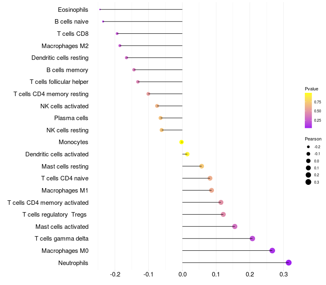Click the 0.3 x-axis tick label

283,274
